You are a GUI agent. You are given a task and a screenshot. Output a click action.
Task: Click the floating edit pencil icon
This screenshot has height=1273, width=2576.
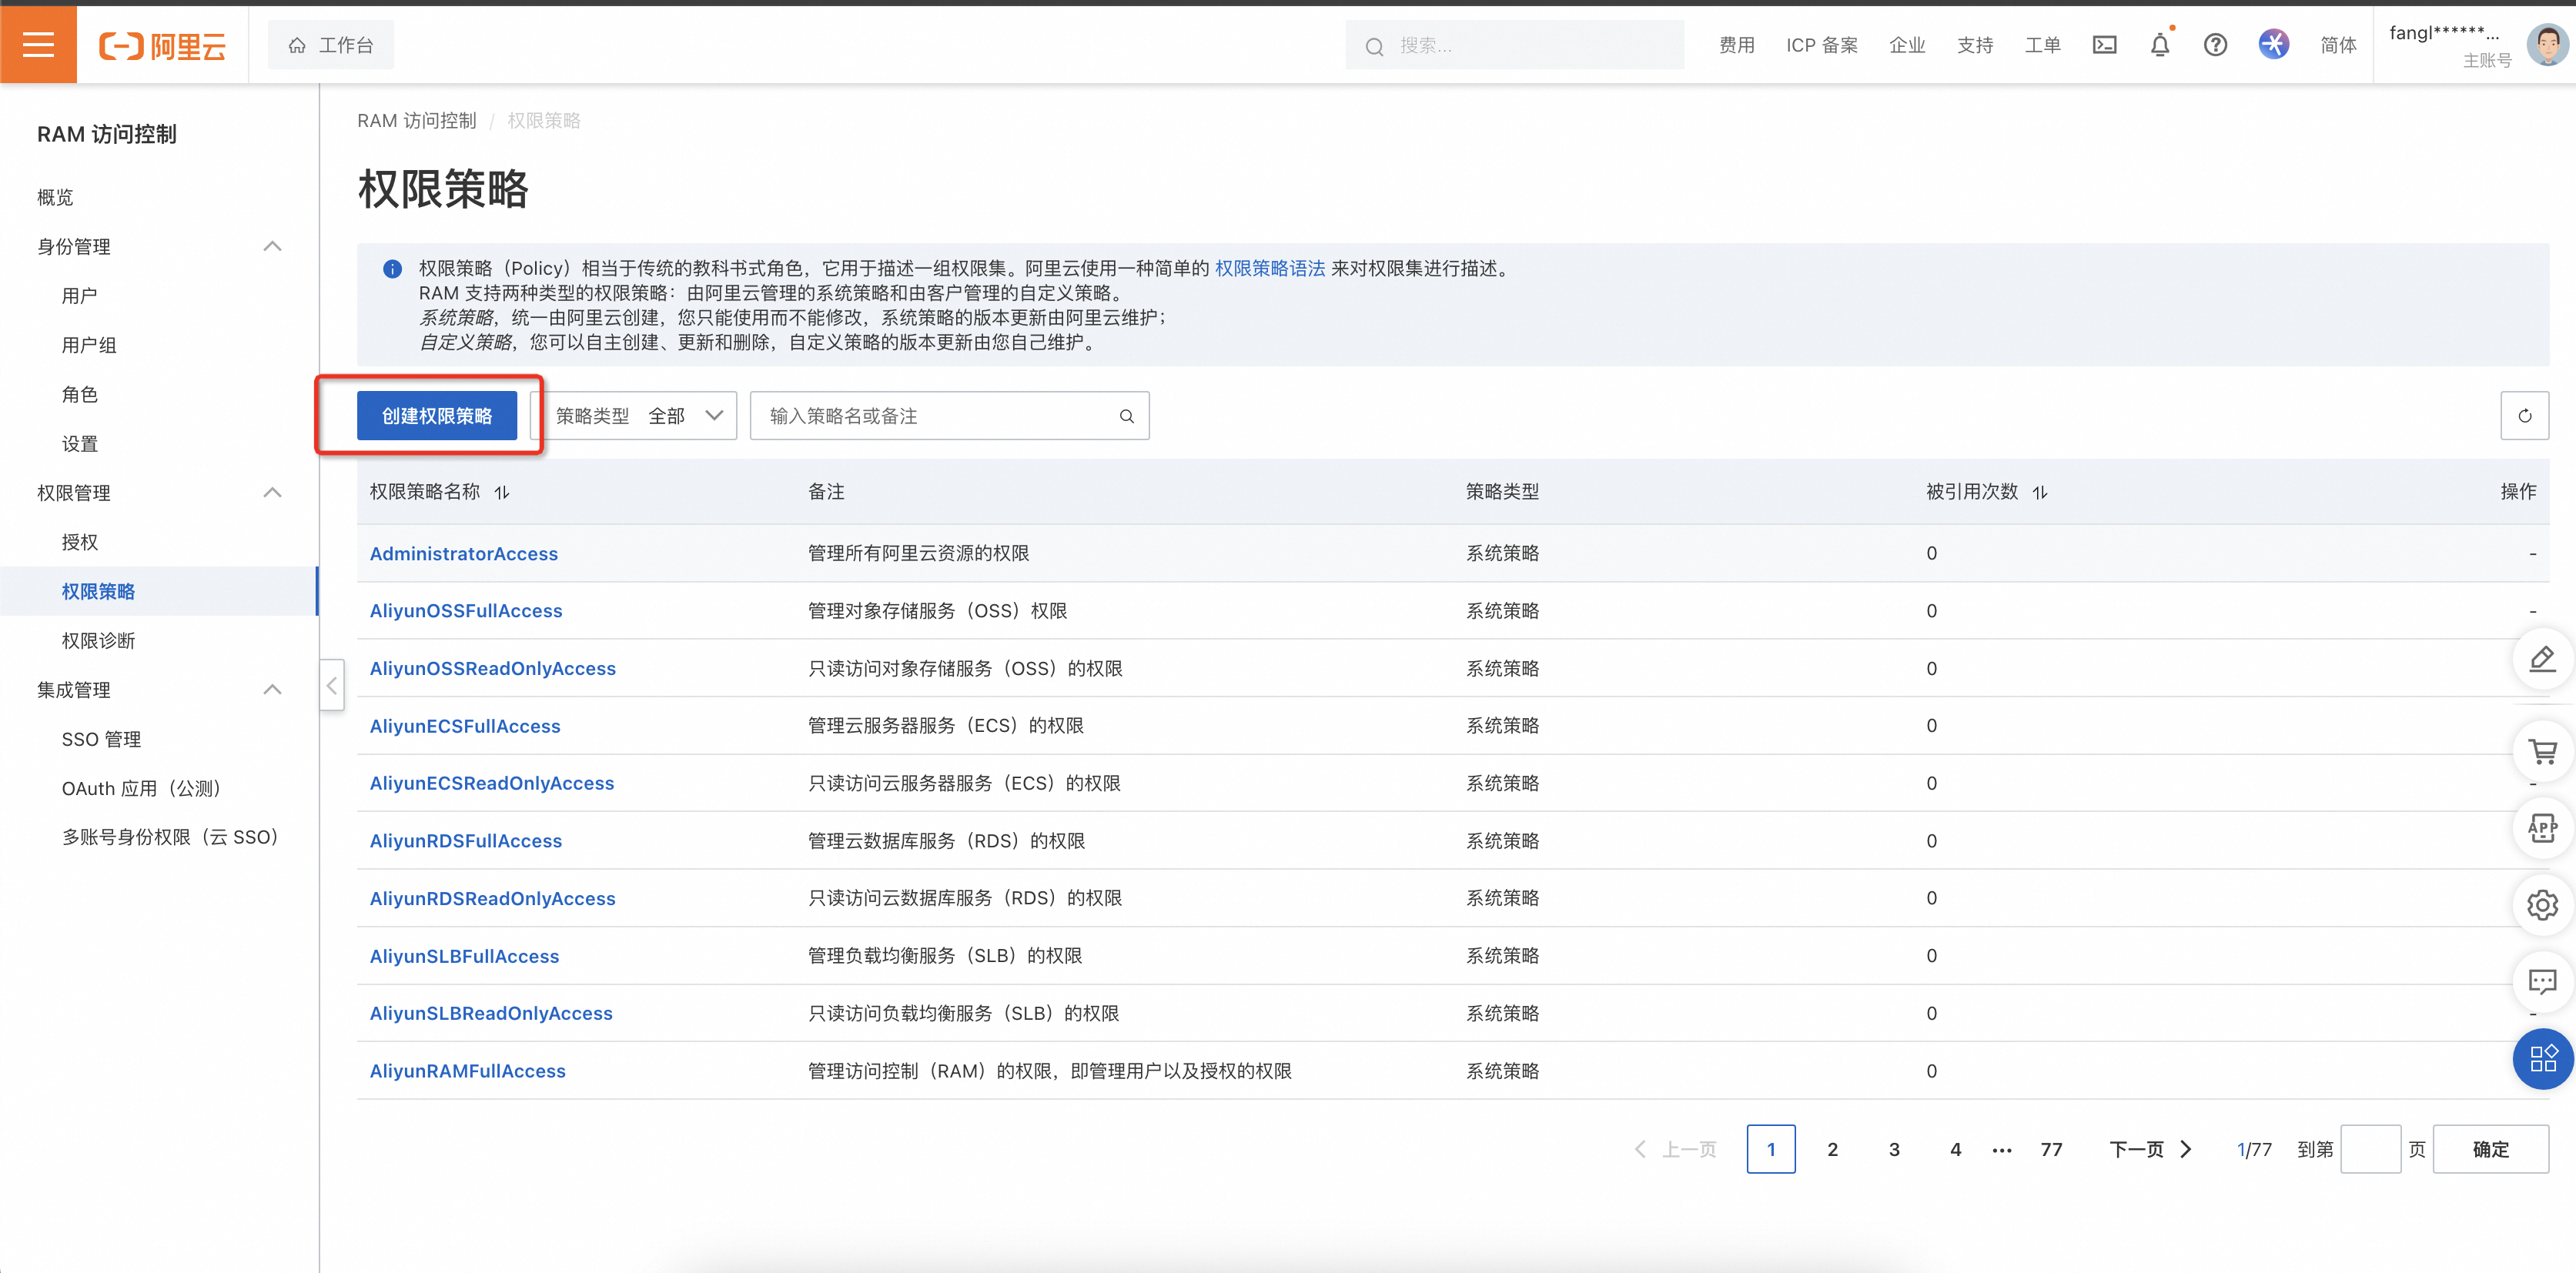point(2543,659)
